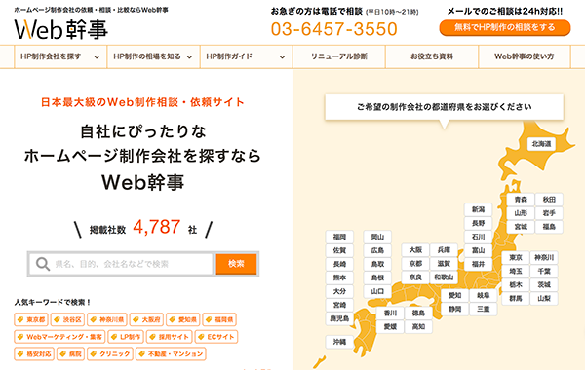
Task: Select 鹿児島 prefecture button
Action: [x=339, y=318]
